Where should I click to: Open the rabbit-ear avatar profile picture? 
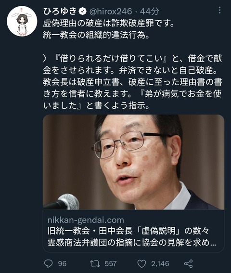tap(22, 21)
